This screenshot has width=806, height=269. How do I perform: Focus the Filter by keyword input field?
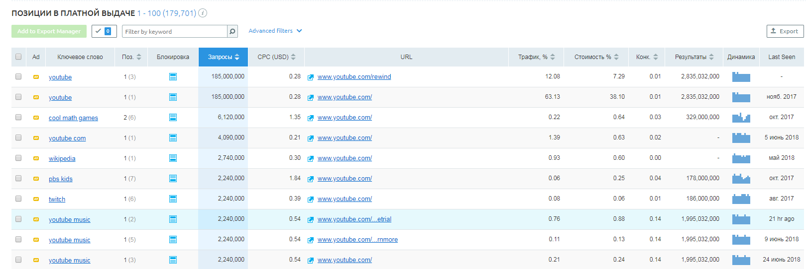(x=174, y=31)
